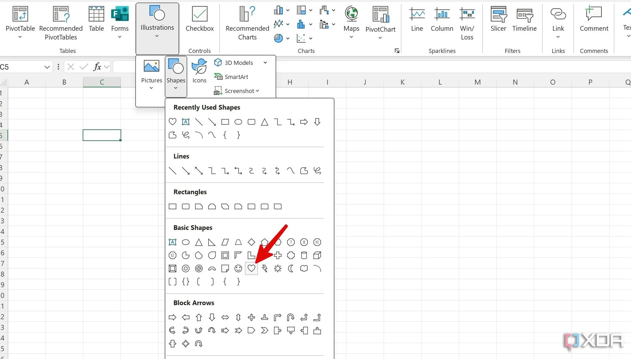Open the Name Box dropdown arrow

(47, 67)
